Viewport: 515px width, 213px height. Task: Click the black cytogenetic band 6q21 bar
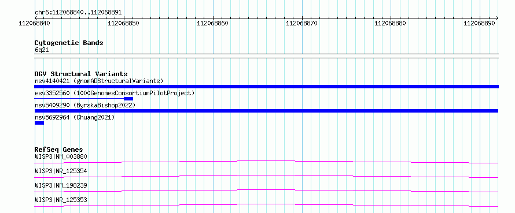point(266,56)
